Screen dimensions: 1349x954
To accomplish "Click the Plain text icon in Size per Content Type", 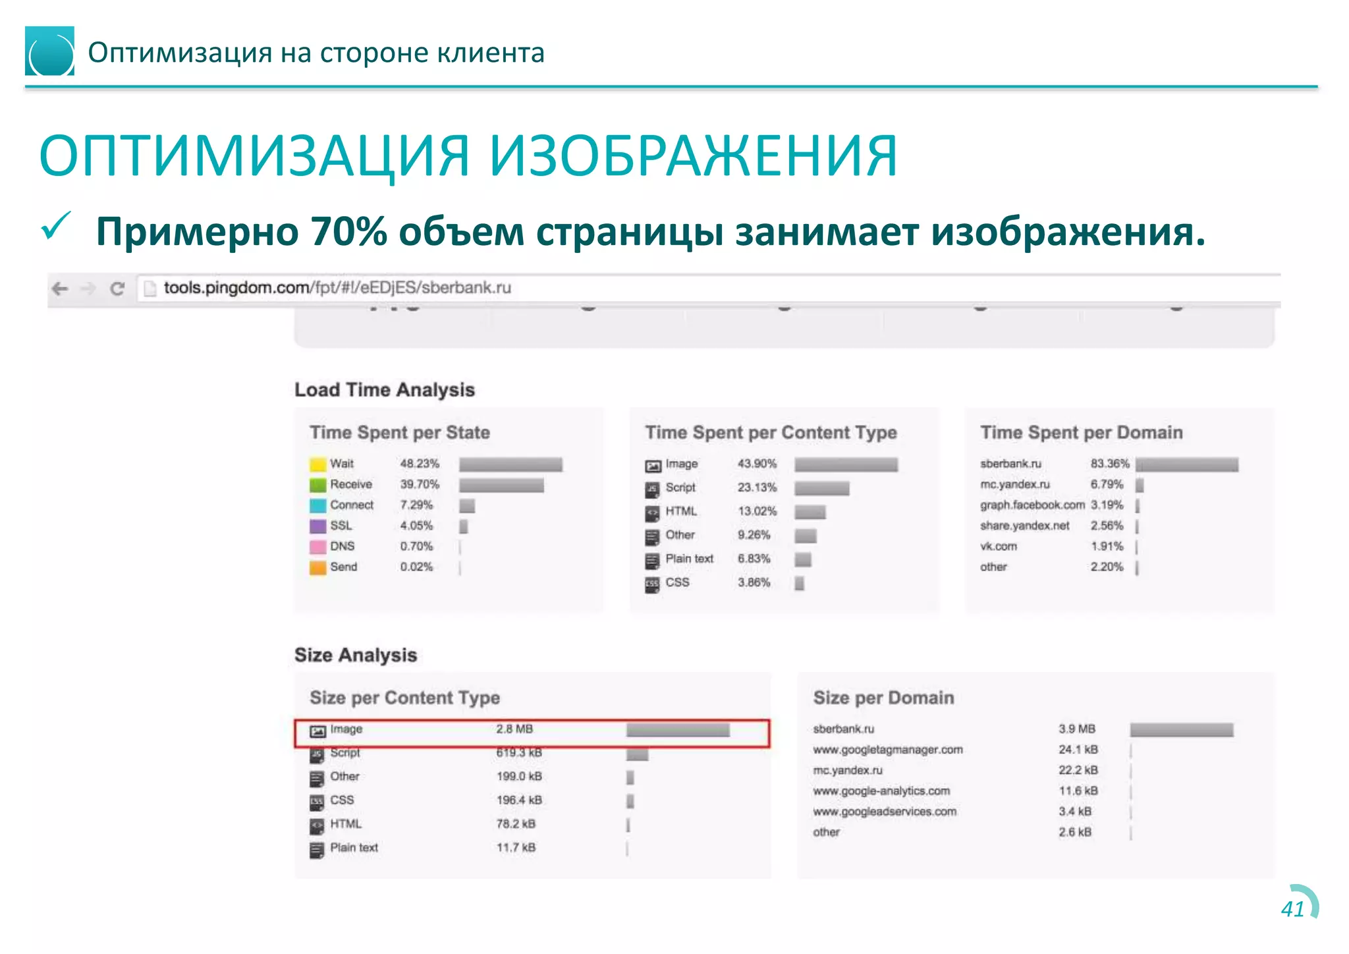I will 317,849.
